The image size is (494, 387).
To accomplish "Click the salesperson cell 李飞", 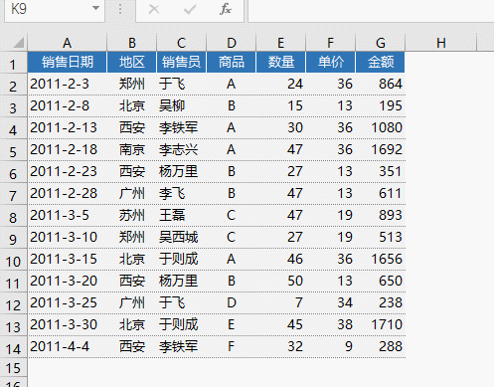I will (x=181, y=193).
